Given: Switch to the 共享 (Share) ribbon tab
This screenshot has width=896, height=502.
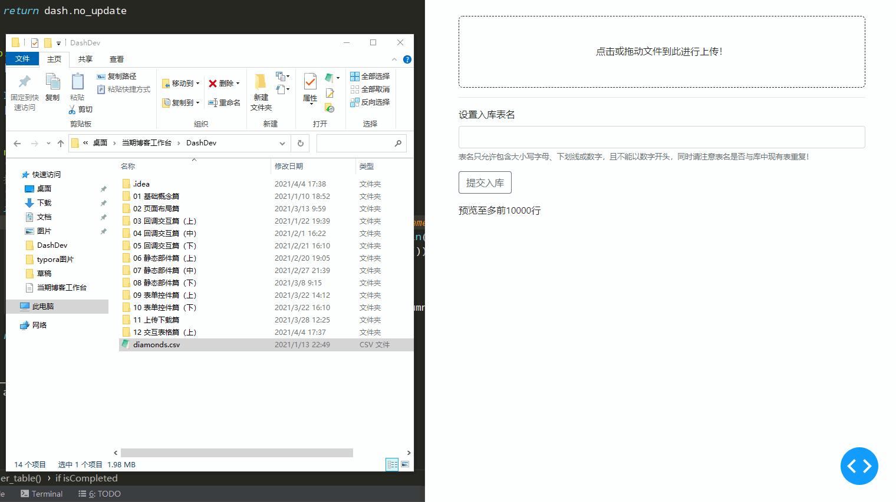Looking at the screenshot, I should click(x=85, y=59).
